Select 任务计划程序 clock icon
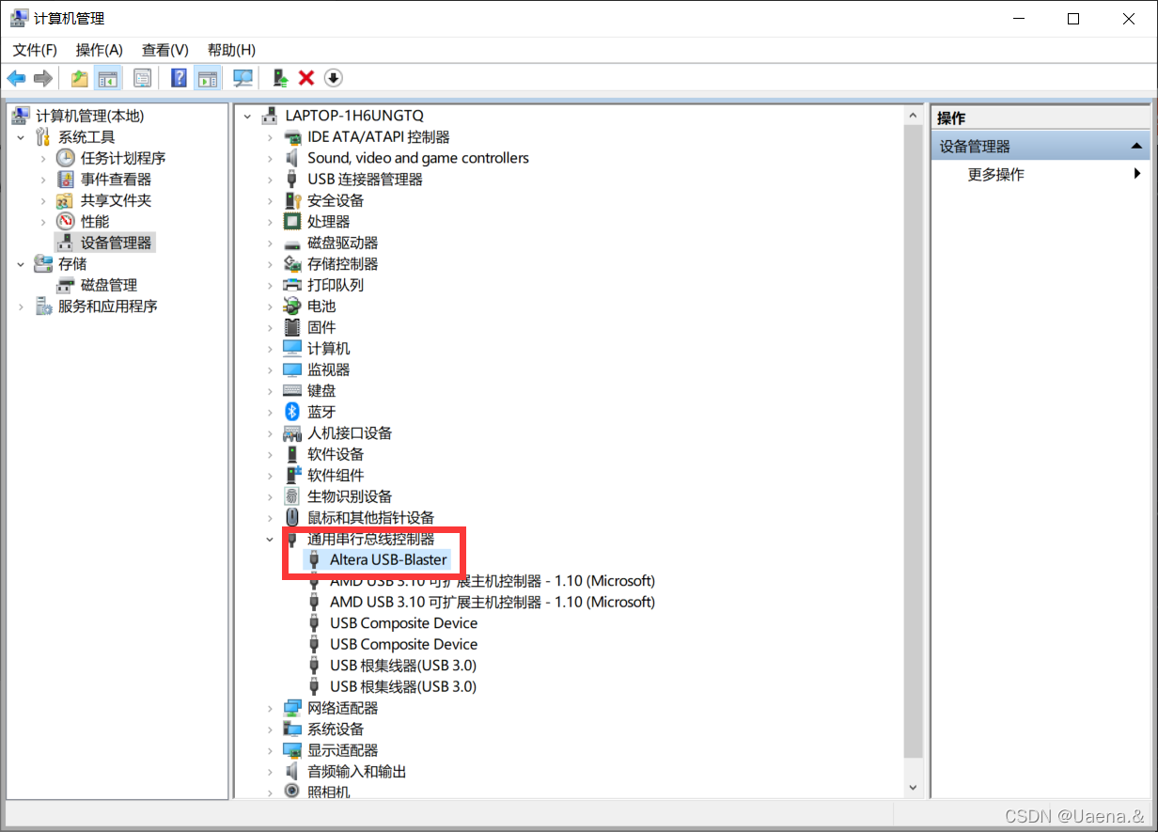1158x832 pixels. 66,158
